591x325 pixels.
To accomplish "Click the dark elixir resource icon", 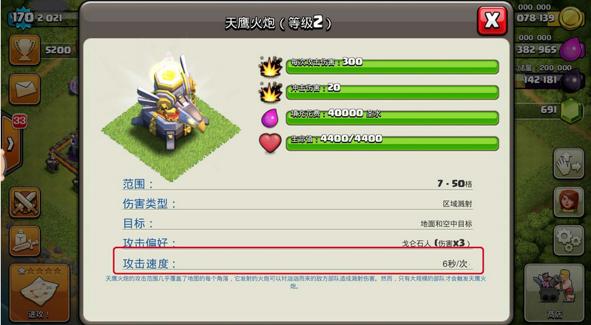I will (x=572, y=80).
